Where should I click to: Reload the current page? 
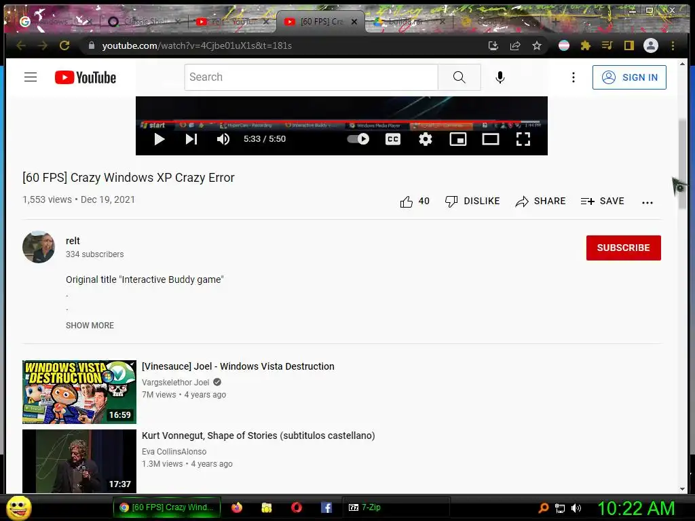pos(64,45)
